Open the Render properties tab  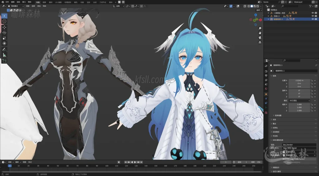[266, 71]
